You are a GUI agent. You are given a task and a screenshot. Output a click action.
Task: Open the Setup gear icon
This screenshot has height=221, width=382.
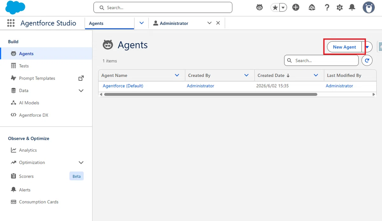(x=340, y=7)
